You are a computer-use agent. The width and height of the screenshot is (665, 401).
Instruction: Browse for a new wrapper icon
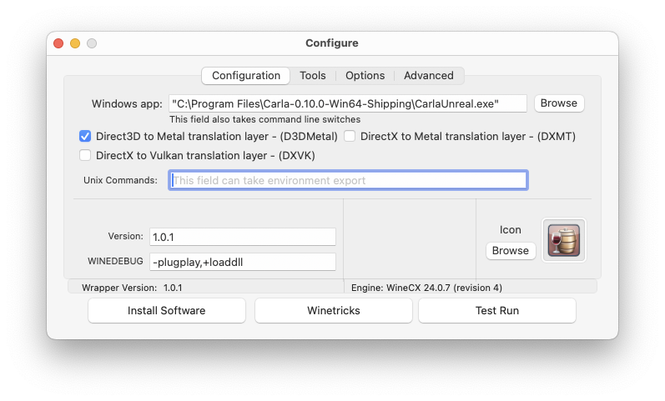[510, 250]
